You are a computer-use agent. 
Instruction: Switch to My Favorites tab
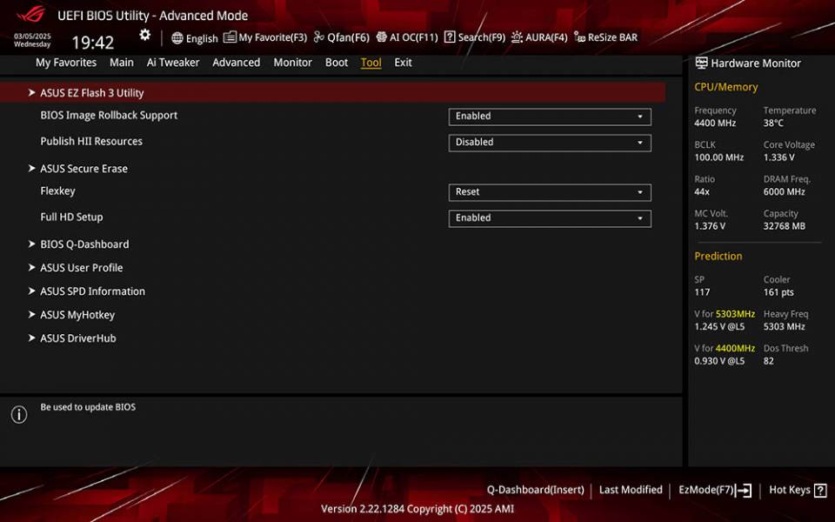[x=66, y=63]
